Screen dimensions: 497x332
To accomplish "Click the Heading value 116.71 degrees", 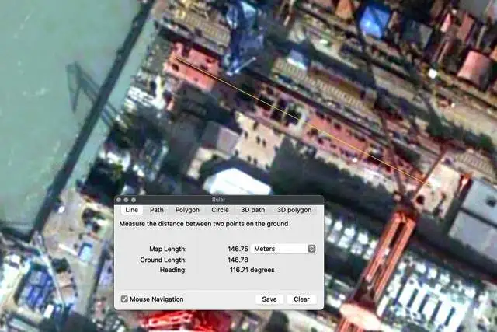I will tap(252, 271).
